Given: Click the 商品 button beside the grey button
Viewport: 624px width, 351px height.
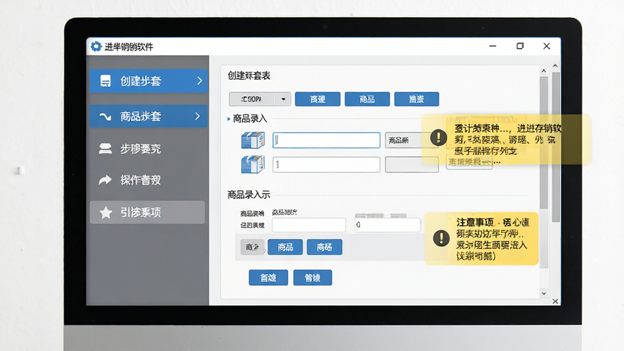Looking at the screenshot, I should point(285,247).
